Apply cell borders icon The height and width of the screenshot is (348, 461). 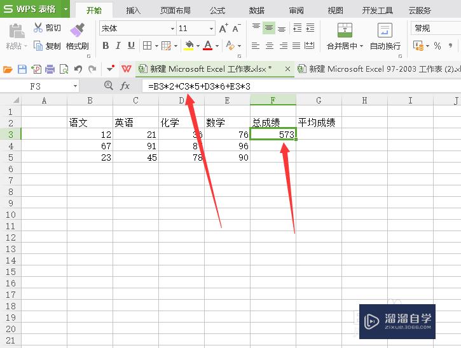pos(147,46)
